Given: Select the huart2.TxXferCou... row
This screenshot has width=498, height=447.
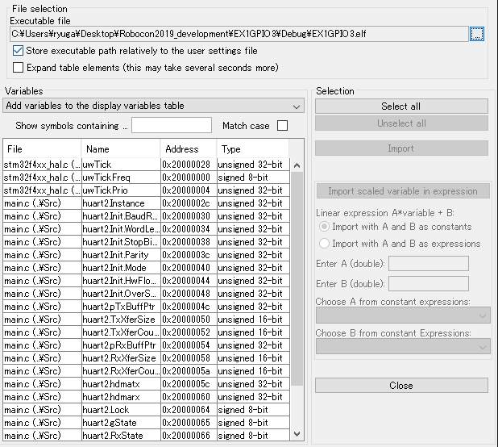Looking at the screenshot, I should tap(147, 332).
